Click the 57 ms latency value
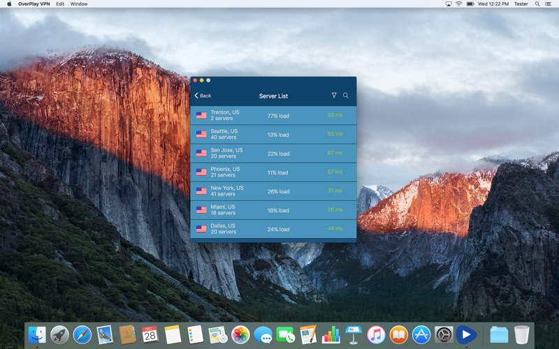Screen dimensions: 559x349 pos(335,172)
